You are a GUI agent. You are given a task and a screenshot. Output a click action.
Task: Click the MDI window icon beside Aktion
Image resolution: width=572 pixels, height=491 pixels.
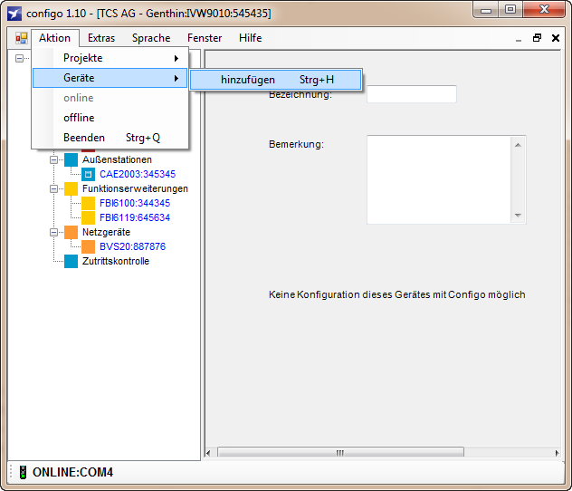pos(21,38)
